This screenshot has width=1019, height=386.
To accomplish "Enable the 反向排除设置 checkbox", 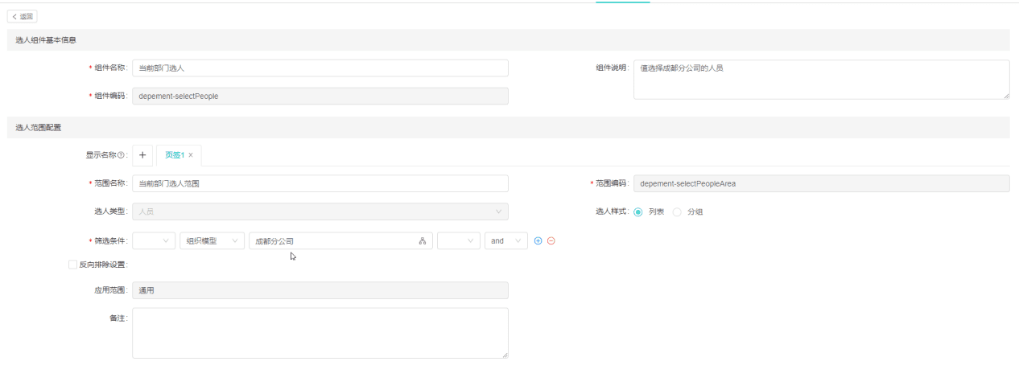I will pos(73,264).
